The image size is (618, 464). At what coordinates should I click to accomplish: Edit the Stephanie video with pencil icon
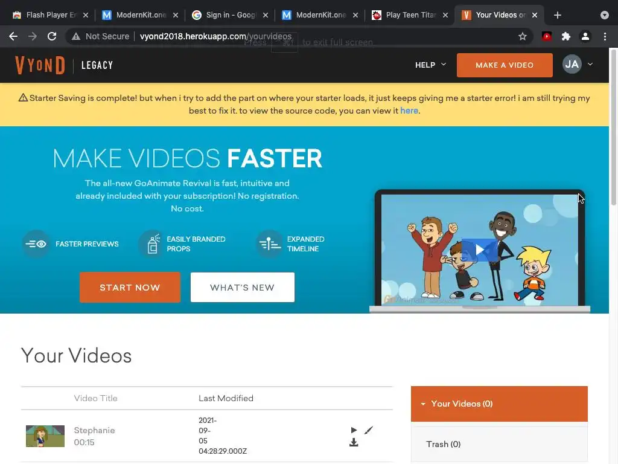(369, 430)
